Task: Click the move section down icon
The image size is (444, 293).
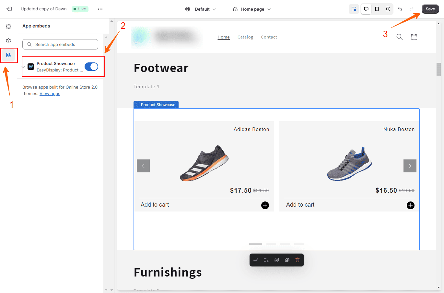Action: pos(266,260)
